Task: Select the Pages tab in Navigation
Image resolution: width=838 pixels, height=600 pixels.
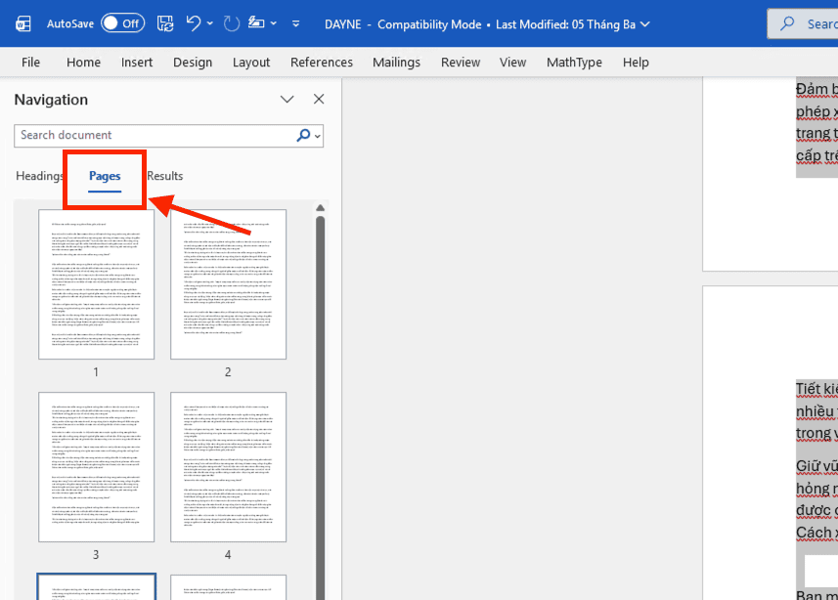Action: pyautogui.click(x=105, y=176)
